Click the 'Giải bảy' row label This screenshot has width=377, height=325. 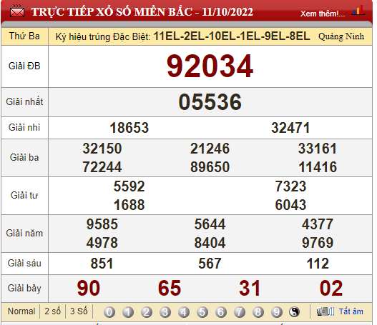click(24, 289)
